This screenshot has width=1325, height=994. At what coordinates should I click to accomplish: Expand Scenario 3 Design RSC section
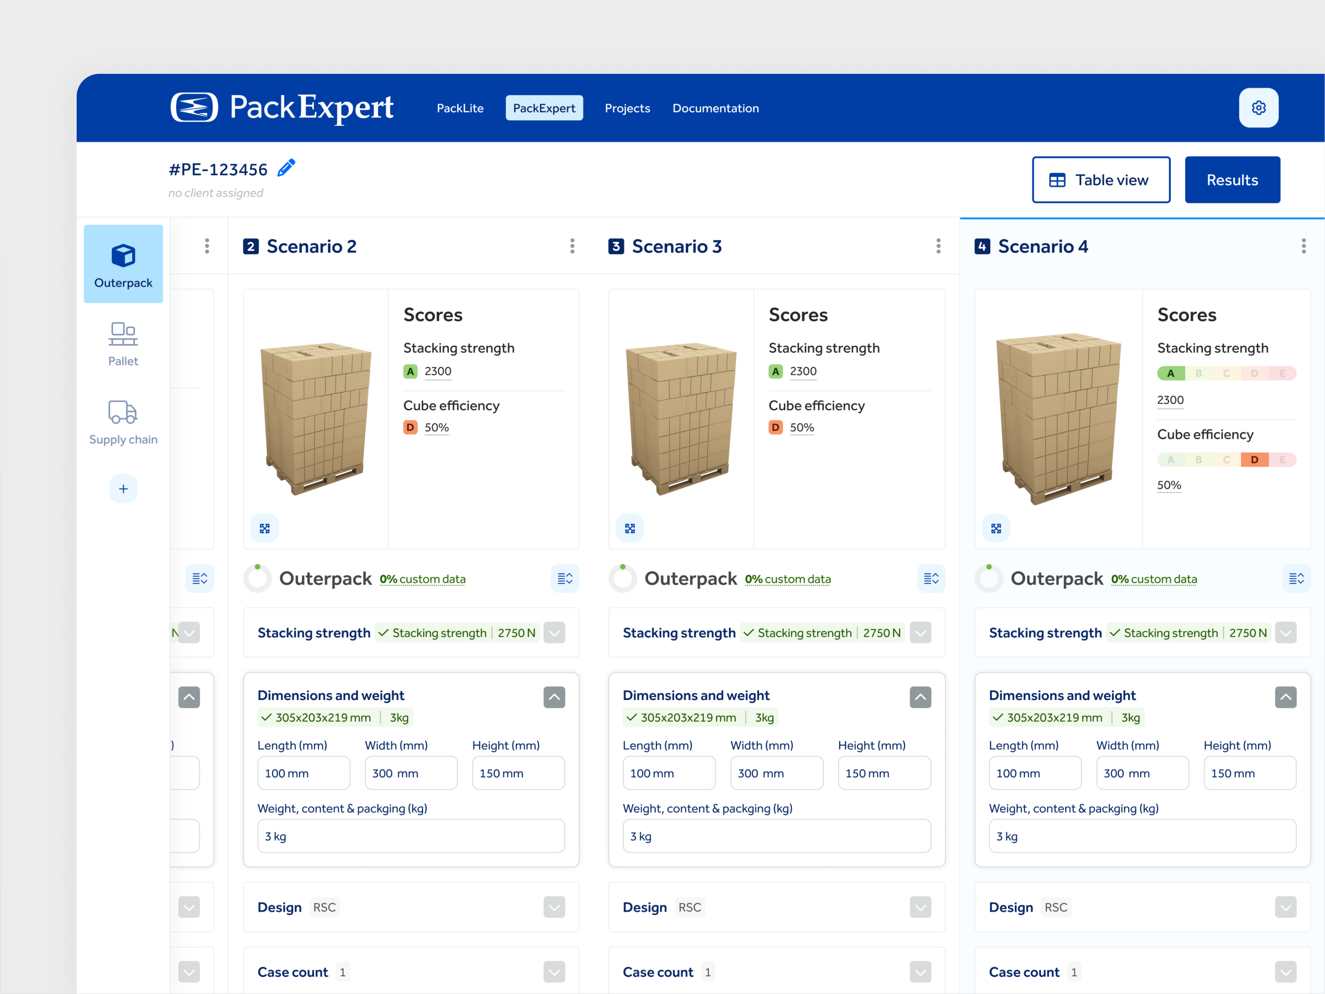tap(920, 907)
